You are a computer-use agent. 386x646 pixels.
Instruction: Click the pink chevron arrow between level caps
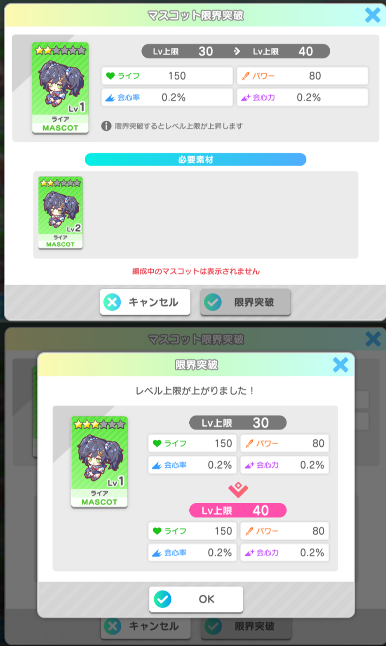pos(238,490)
